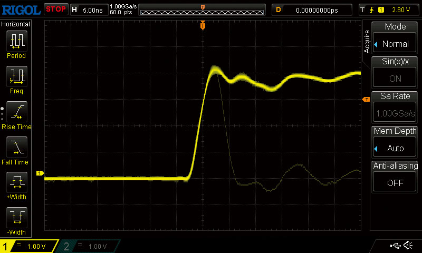This screenshot has width=422, height=253.
Task: Toggle the red STOP run state indicator
Action: click(56, 9)
